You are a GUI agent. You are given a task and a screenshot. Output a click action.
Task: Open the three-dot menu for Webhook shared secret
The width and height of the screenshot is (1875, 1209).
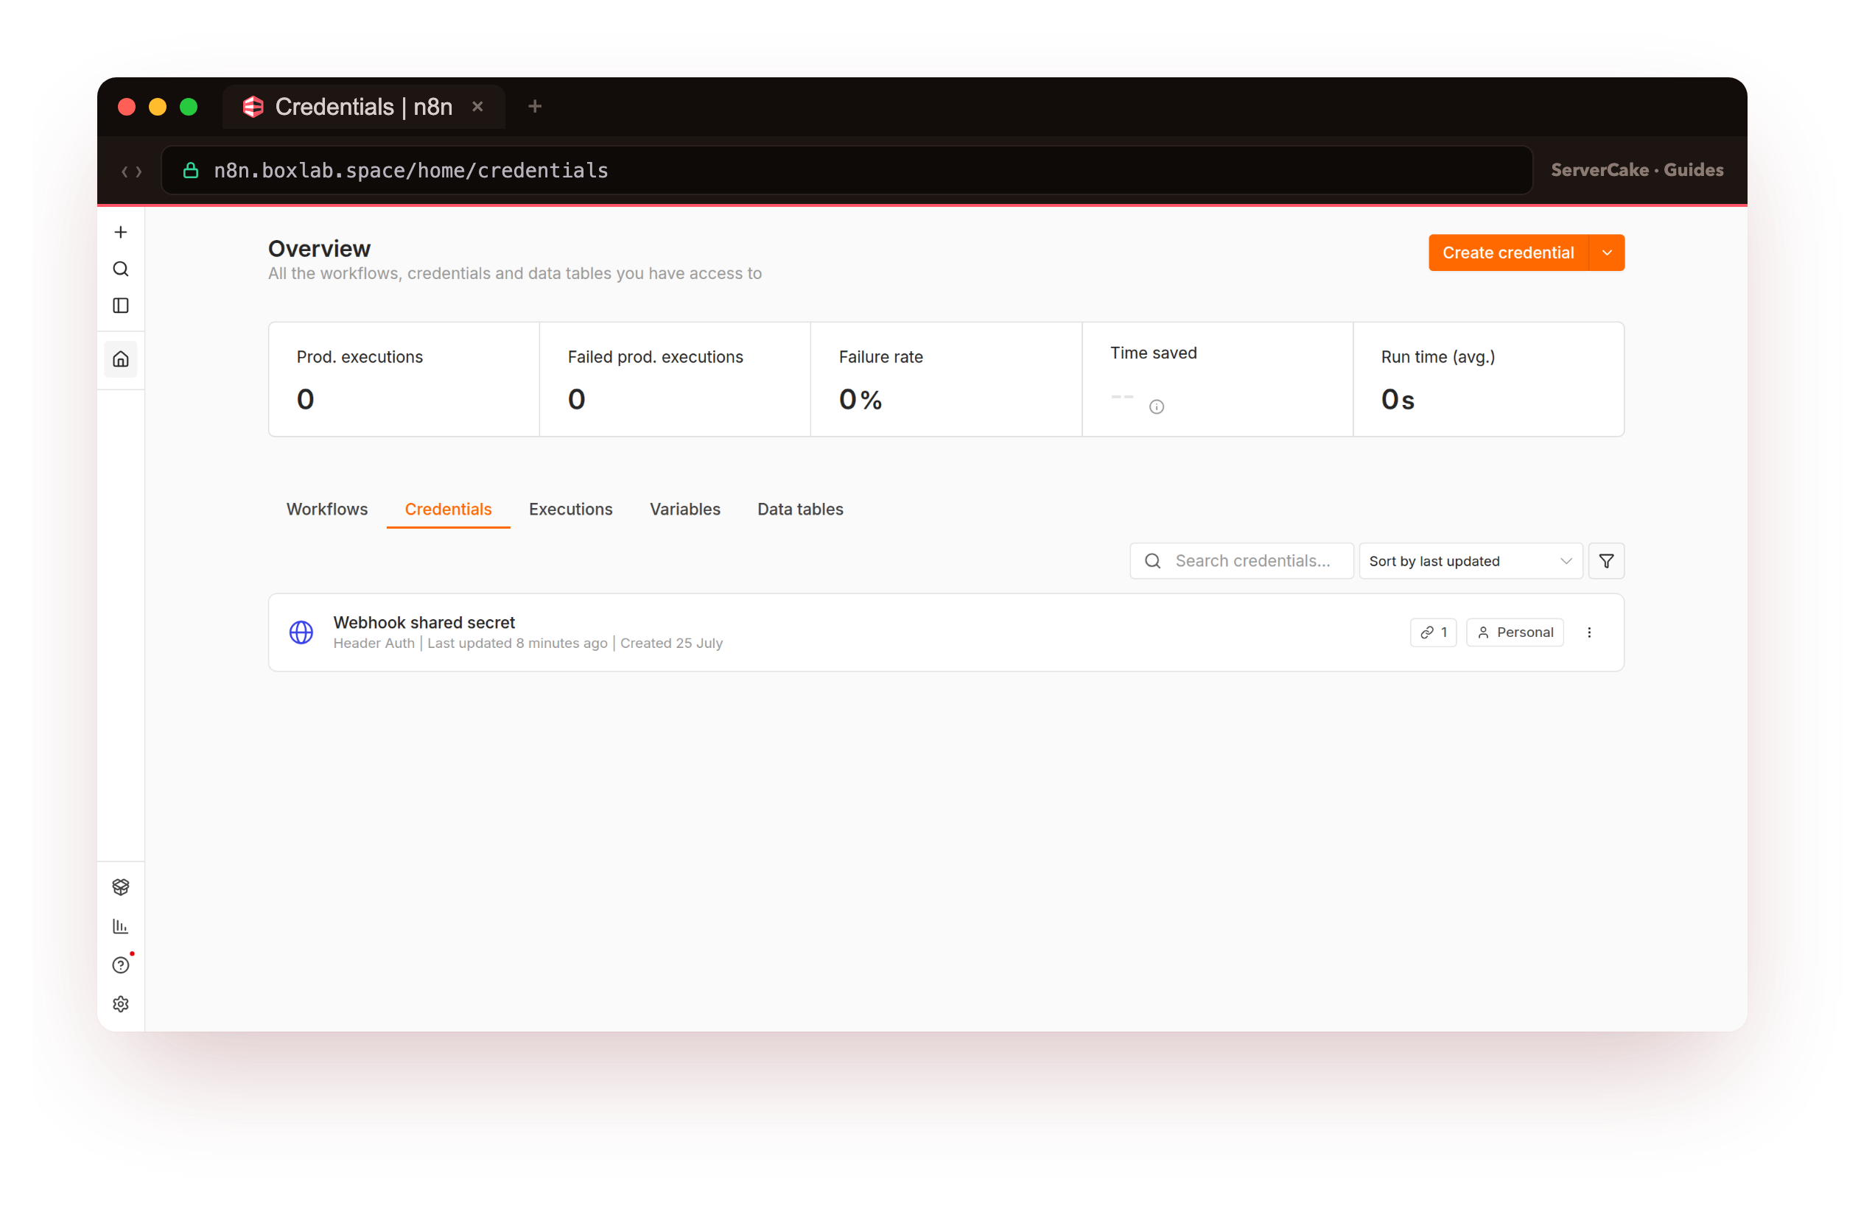click(1588, 632)
